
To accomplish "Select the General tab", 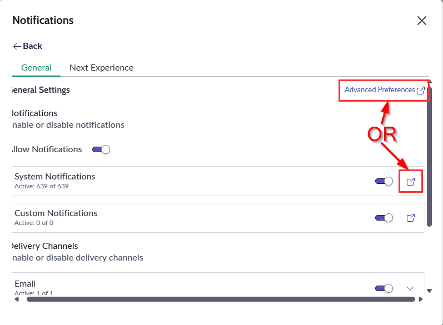I will [x=36, y=68].
